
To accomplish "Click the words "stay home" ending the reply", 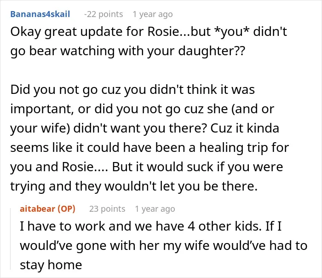I will [x=51, y=265].
